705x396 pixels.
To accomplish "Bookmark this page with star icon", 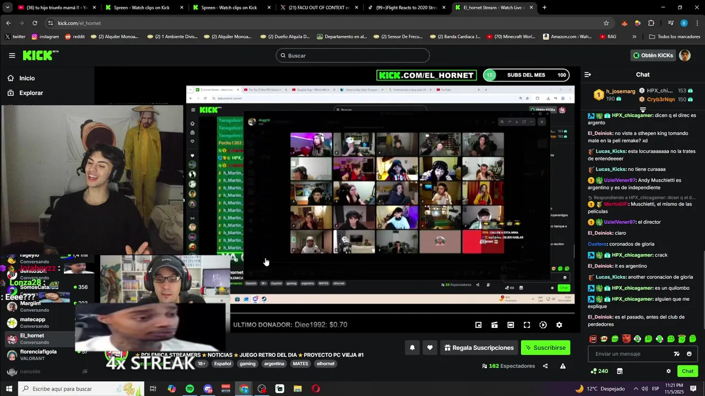I will tap(606, 23).
